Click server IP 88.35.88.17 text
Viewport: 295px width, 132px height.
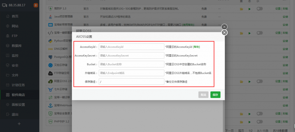pos(17,5)
